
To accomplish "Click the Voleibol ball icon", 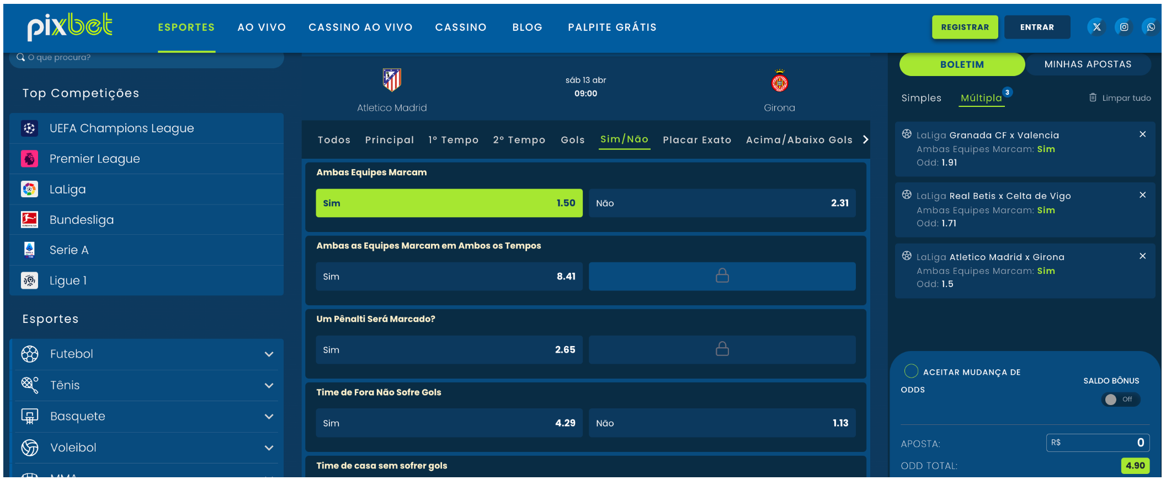I will click(30, 447).
